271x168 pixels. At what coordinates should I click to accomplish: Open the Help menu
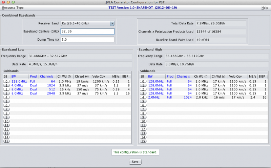[265, 7]
